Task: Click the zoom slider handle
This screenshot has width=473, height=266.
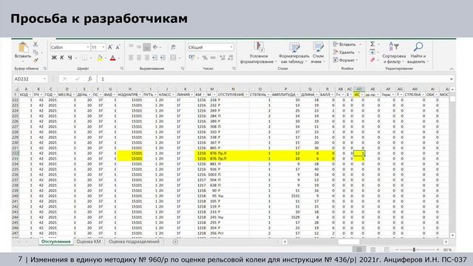Action: click(414, 250)
